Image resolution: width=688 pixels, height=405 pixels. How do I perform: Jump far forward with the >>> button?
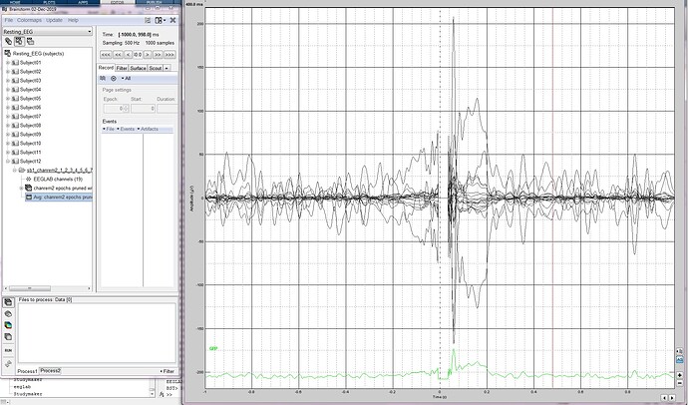pos(170,55)
